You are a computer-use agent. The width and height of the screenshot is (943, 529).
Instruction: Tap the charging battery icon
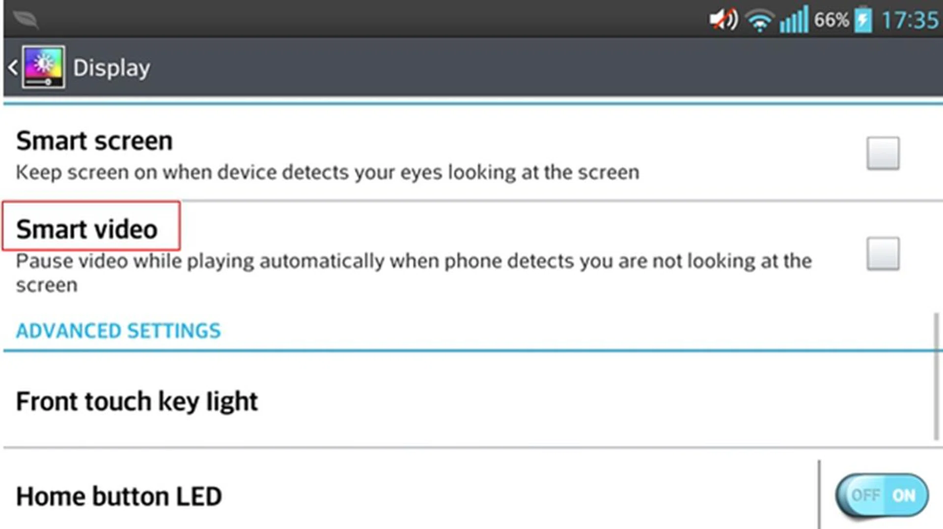click(x=863, y=20)
